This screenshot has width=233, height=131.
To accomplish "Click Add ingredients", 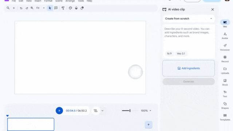I will tap(189, 68).
